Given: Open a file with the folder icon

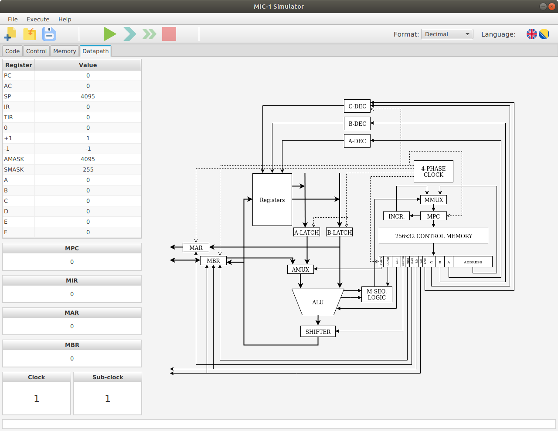Looking at the screenshot, I should (30, 34).
